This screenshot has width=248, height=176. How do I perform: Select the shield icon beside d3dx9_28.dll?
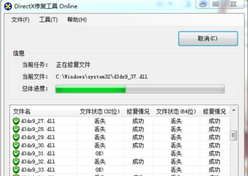click(x=16, y=129)
